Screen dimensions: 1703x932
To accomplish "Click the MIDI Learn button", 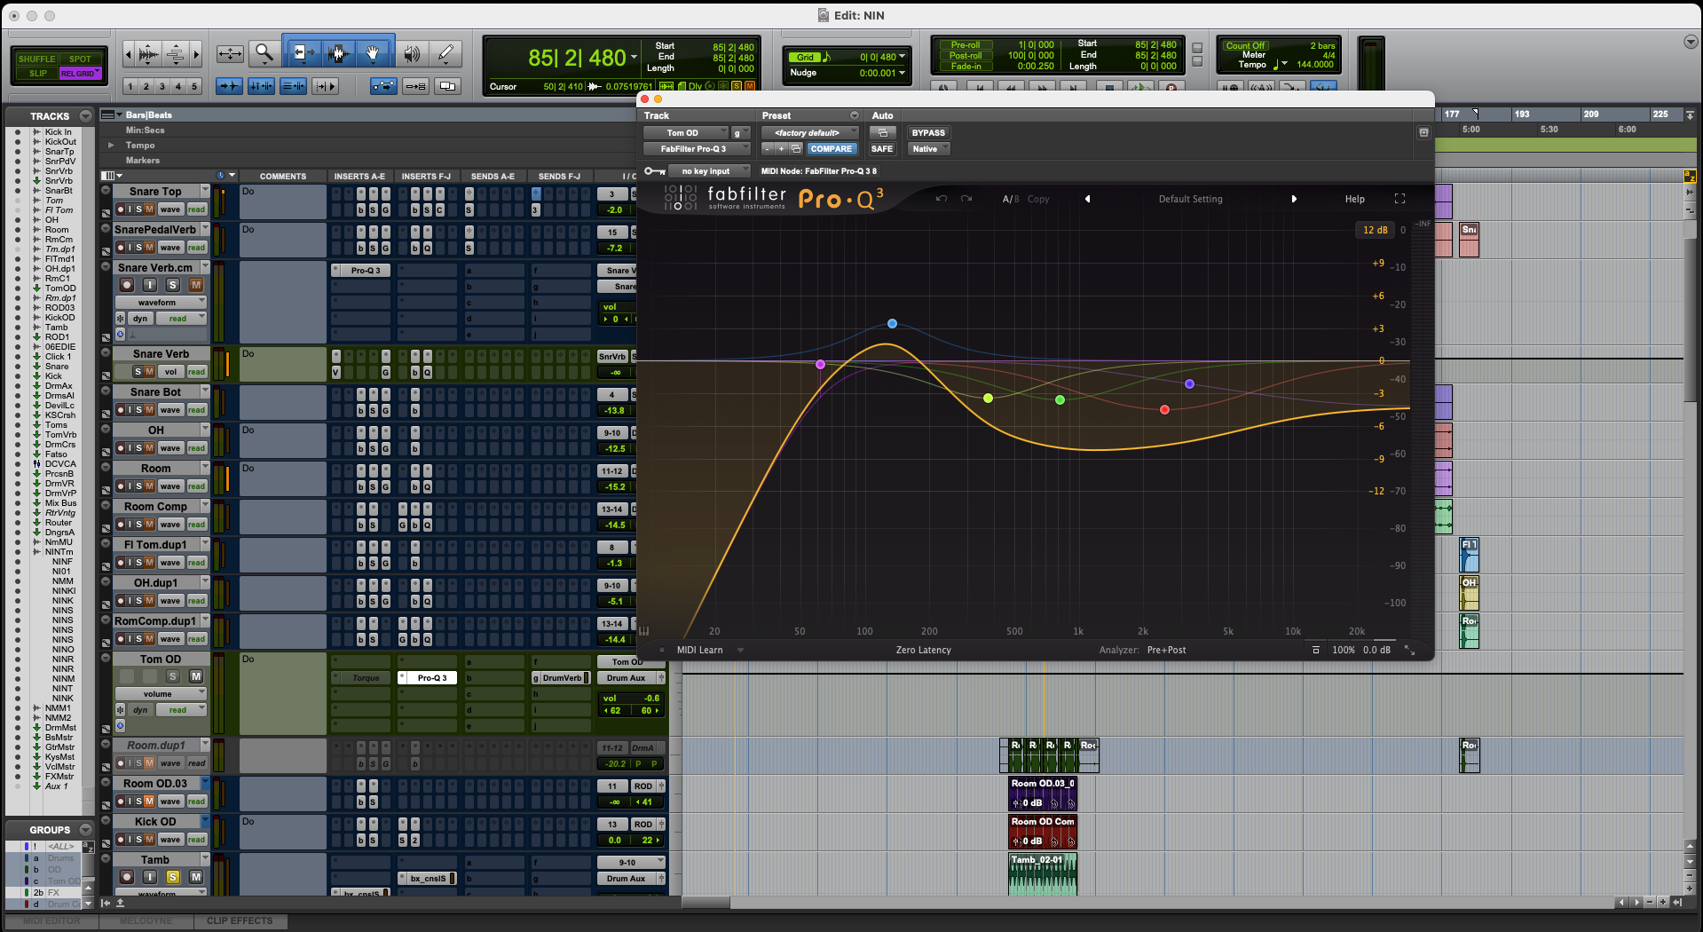I will [x=699, y=650].
